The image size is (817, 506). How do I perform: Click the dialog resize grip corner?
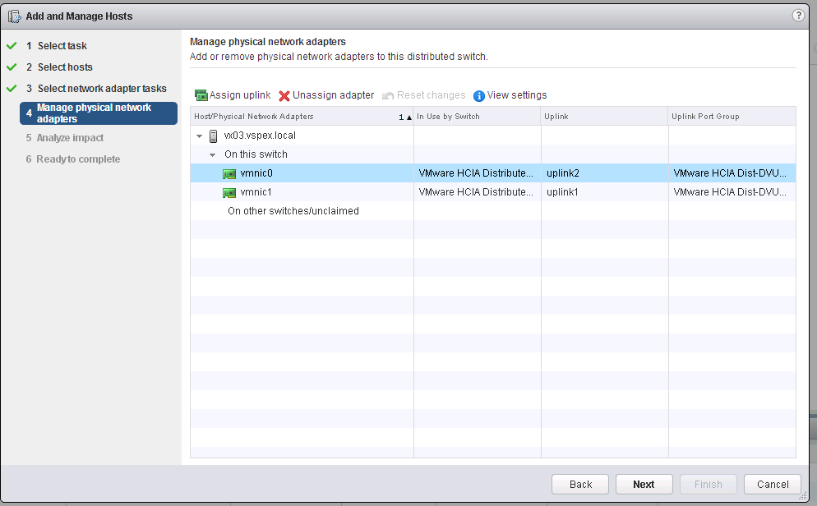[803, 497]
